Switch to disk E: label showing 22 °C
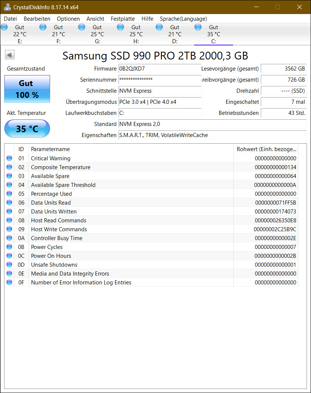Image resolution: width=311 pixels, height=393 pixels. tap(20, 34)
